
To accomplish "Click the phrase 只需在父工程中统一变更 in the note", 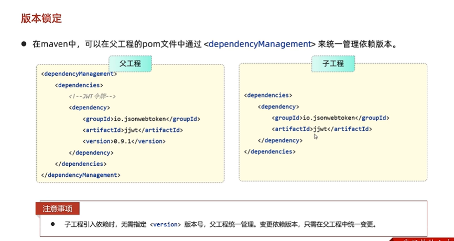I will pyautogui.click(x=339, y=224).
